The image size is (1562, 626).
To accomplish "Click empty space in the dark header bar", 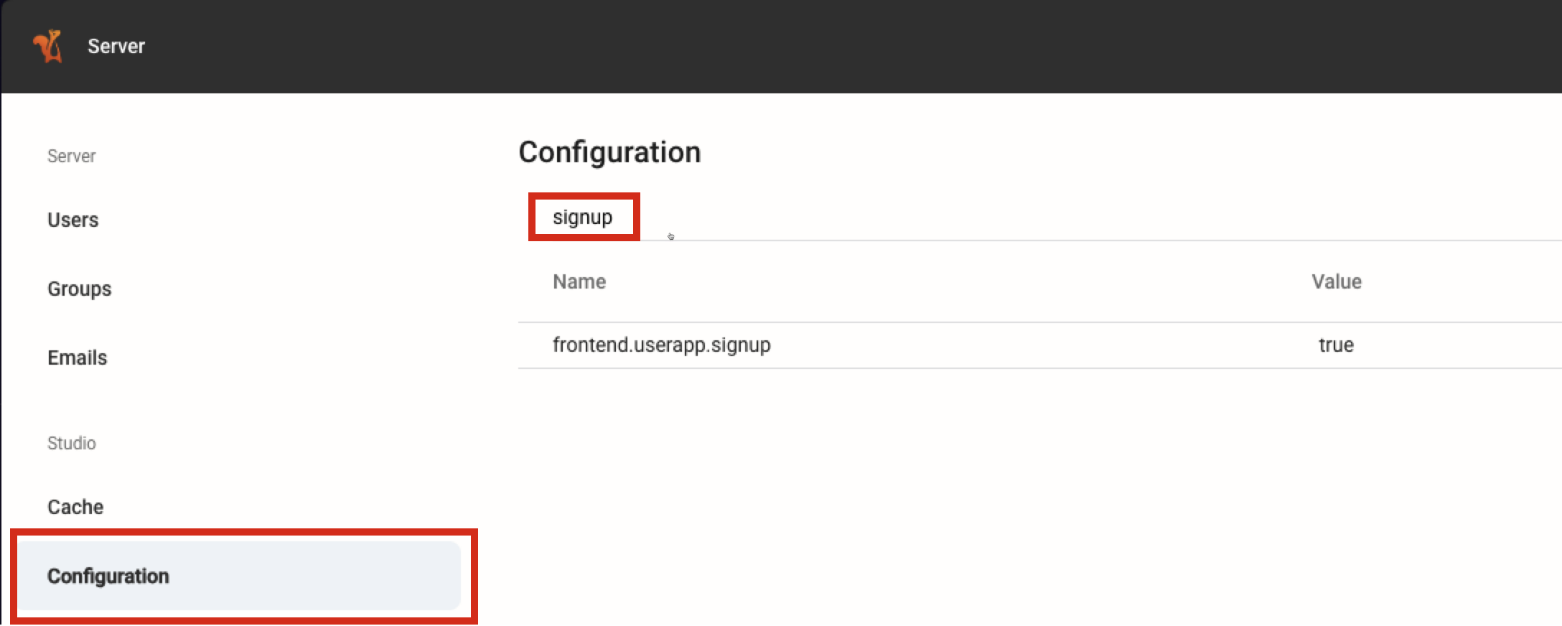I will [861, 47].
